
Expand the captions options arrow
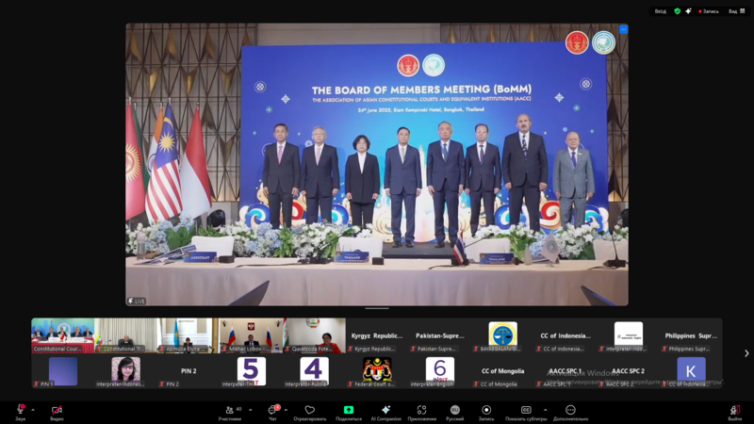pyautogui.click(x=545, y=410)
